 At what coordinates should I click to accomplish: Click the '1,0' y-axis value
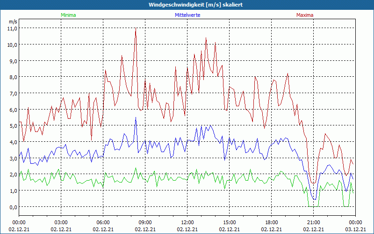point(14,191)
